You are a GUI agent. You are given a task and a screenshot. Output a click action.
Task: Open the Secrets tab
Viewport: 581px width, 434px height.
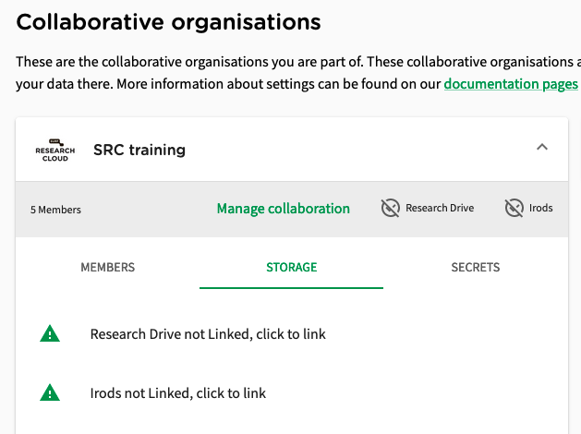(x=476, y=267)
